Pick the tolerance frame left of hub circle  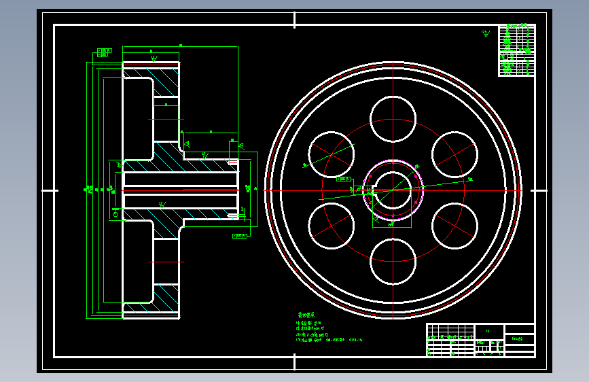point(344,179)
